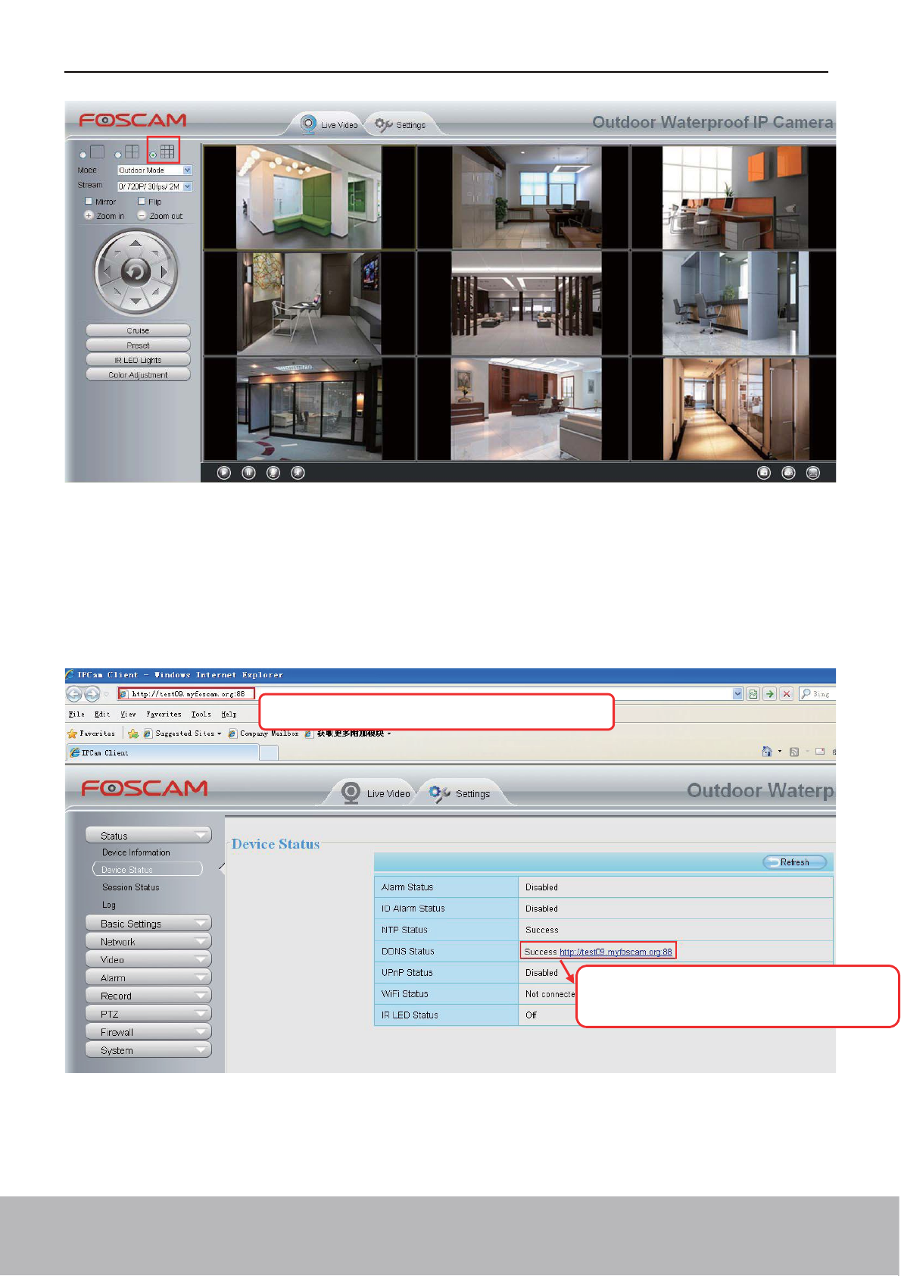Screen dimensions: 901x1276
Task: Click the Cruise button
Action: pos(138,330)
